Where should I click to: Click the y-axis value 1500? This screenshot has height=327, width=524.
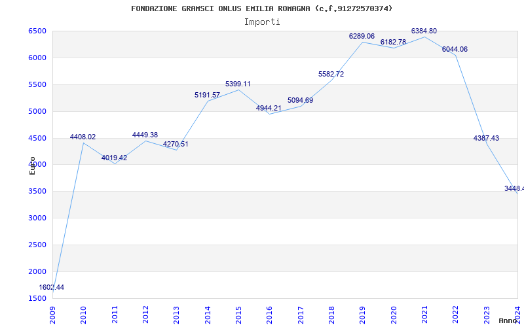tap(37, 298)
